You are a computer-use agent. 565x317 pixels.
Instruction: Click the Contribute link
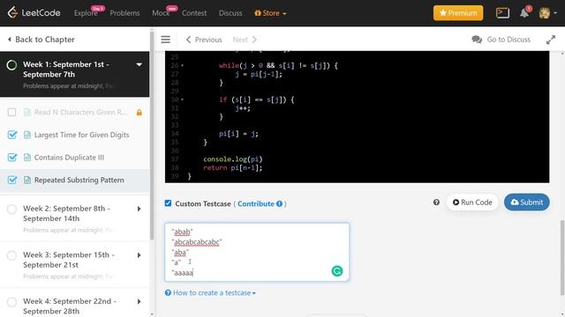(256, 203)
